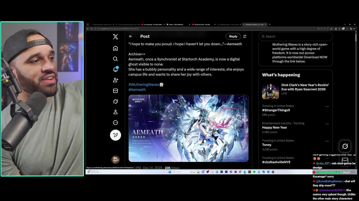Open Profile person icon in sidebar
This screenshot has width=359, height=201.
pyautogui.click(x=115, y=112)
